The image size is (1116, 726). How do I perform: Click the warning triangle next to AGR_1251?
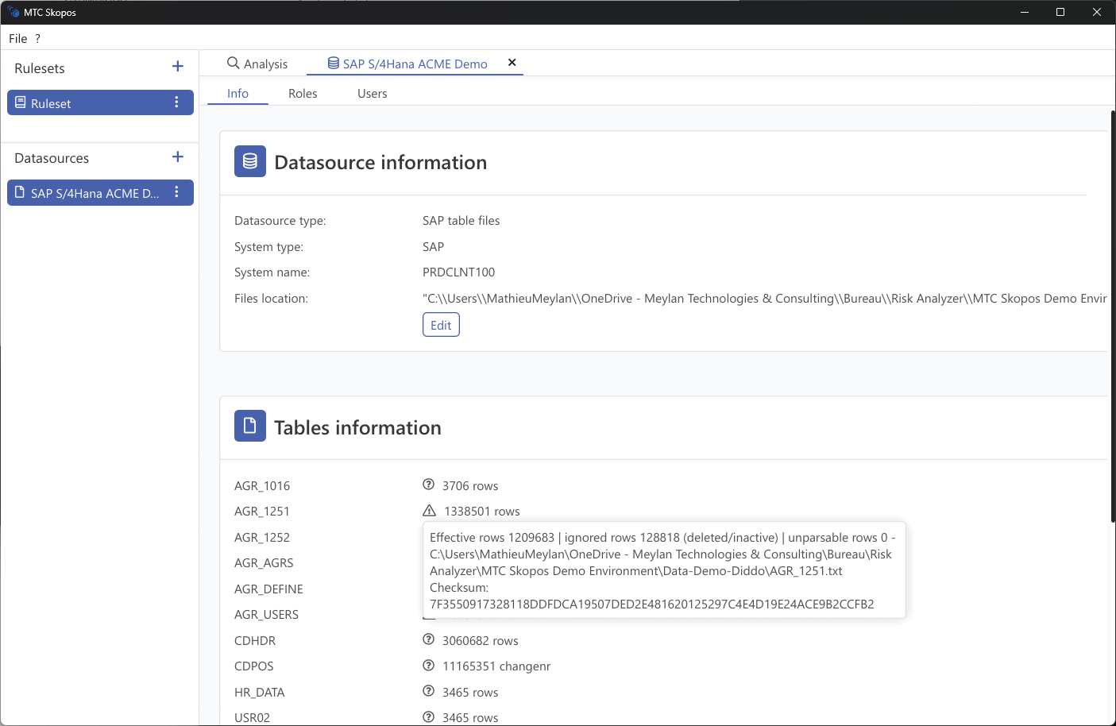coord(429,511)
